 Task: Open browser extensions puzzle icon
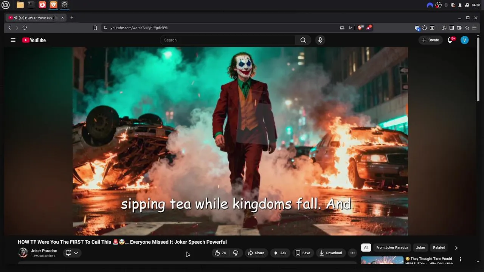point(425,28)
